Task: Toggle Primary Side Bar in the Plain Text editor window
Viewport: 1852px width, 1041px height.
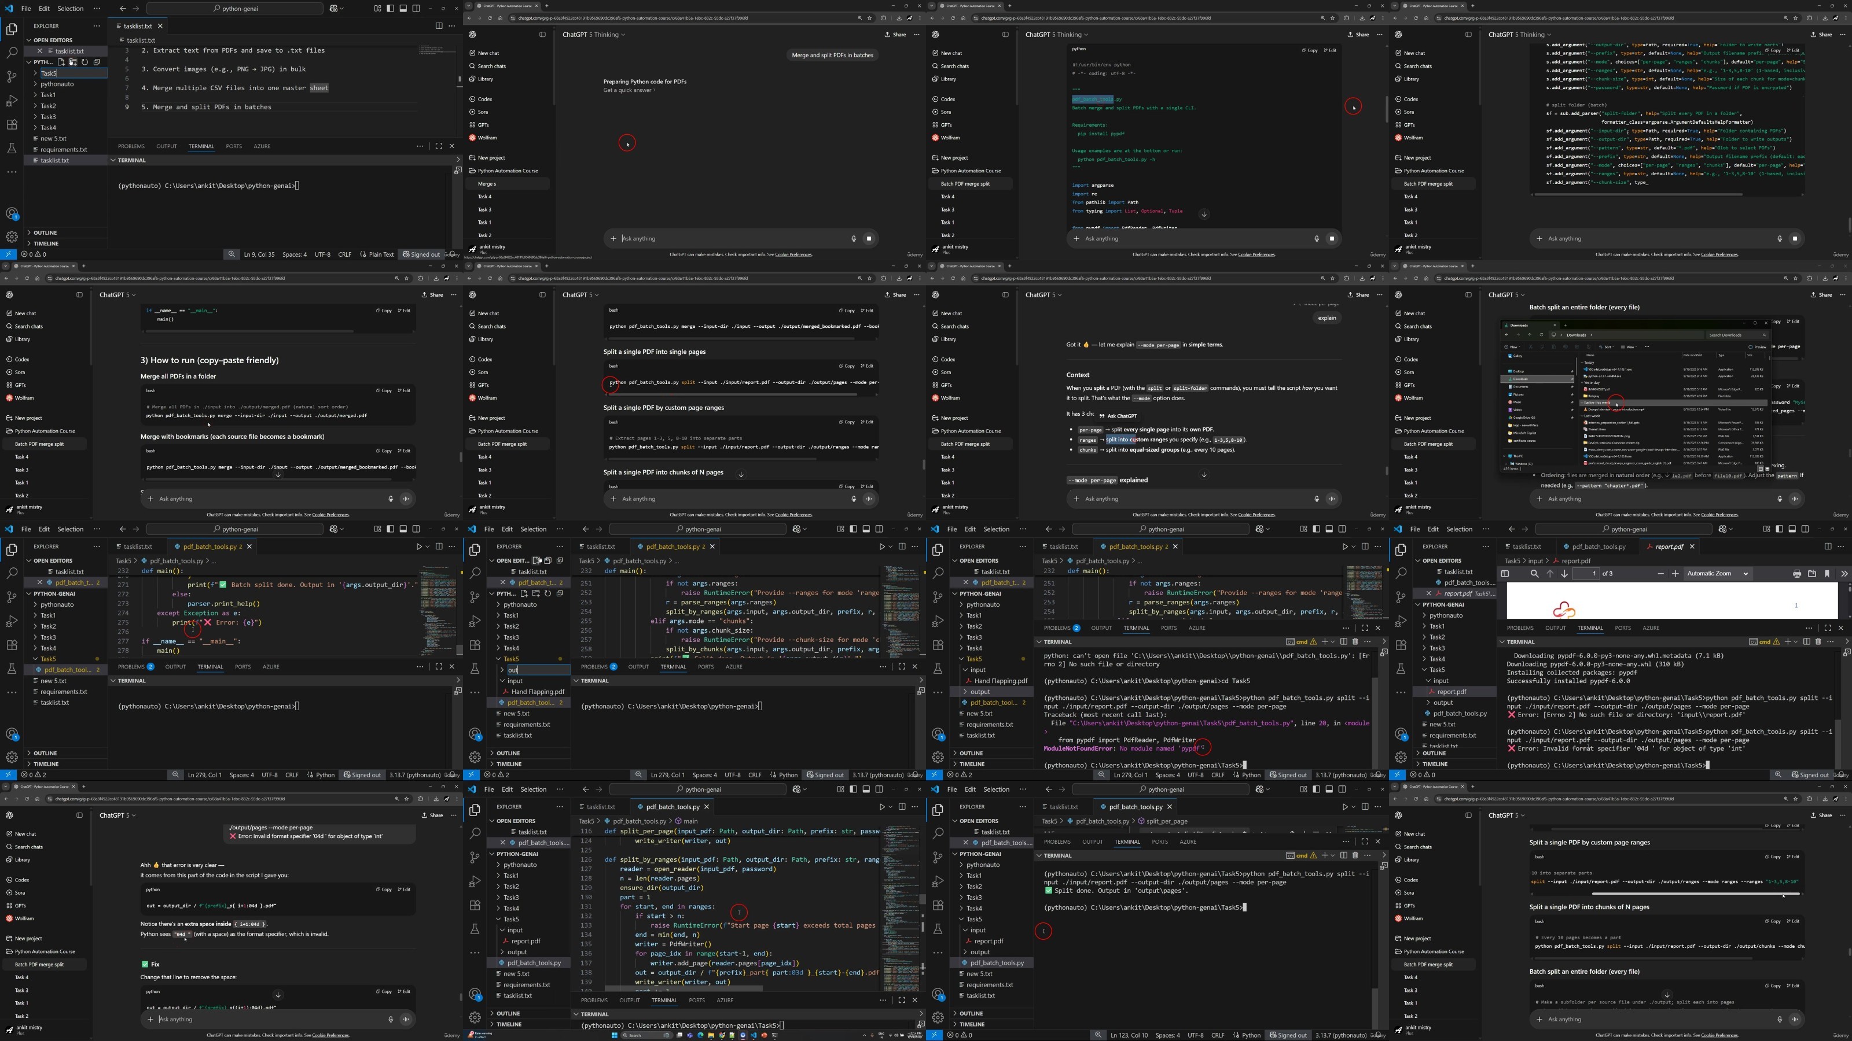Action: (x=391, y=8)
